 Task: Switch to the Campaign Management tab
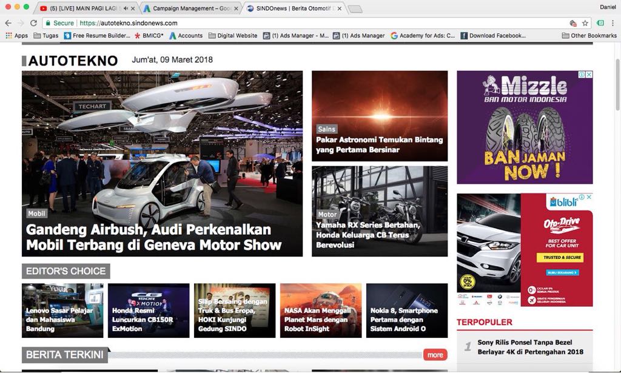[190, 8]
